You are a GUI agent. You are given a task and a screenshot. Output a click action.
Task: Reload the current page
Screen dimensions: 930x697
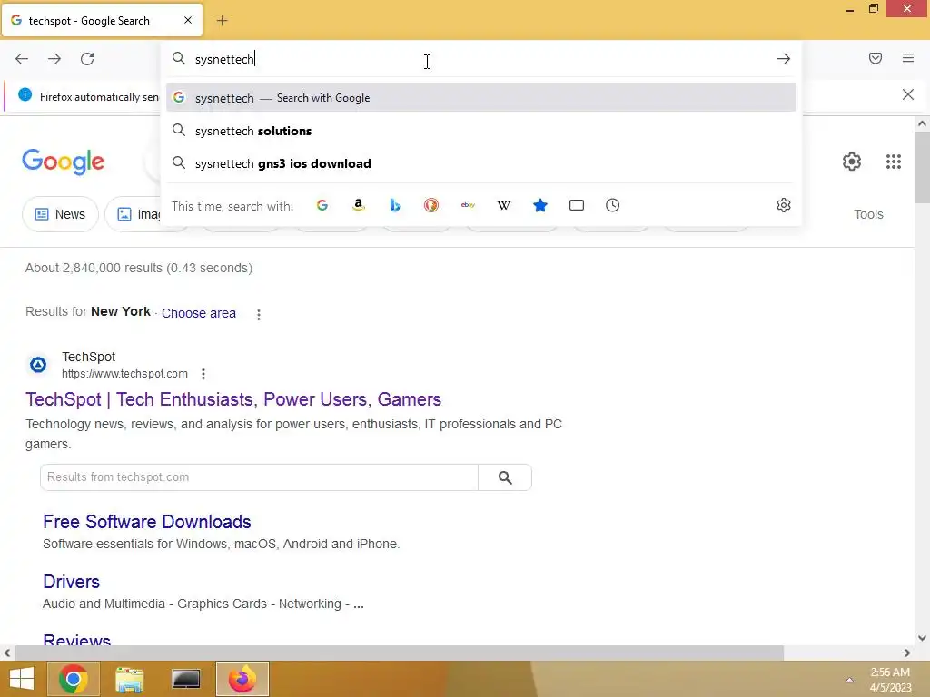click(x=87, y=59)
